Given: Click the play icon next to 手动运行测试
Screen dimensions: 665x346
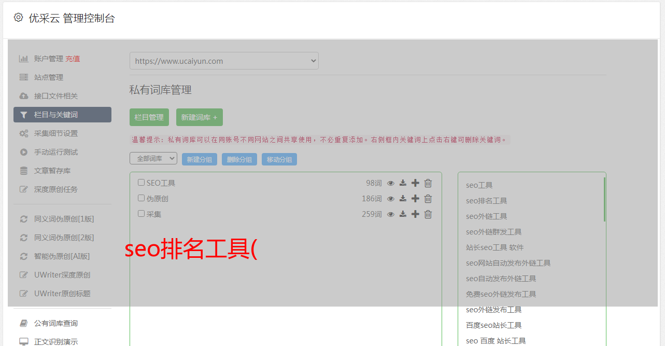Looking at the screenshot, I should pos(24,152).
